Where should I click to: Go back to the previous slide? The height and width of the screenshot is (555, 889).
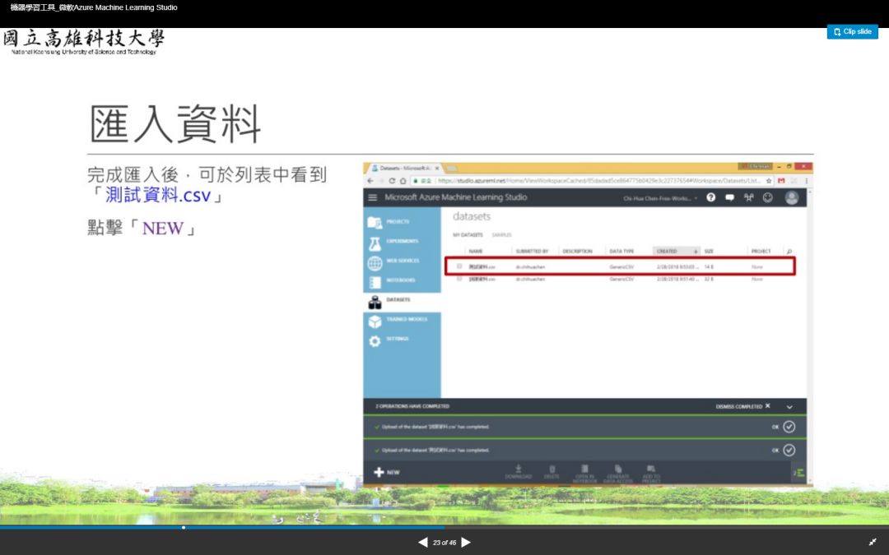click(422, 542)
